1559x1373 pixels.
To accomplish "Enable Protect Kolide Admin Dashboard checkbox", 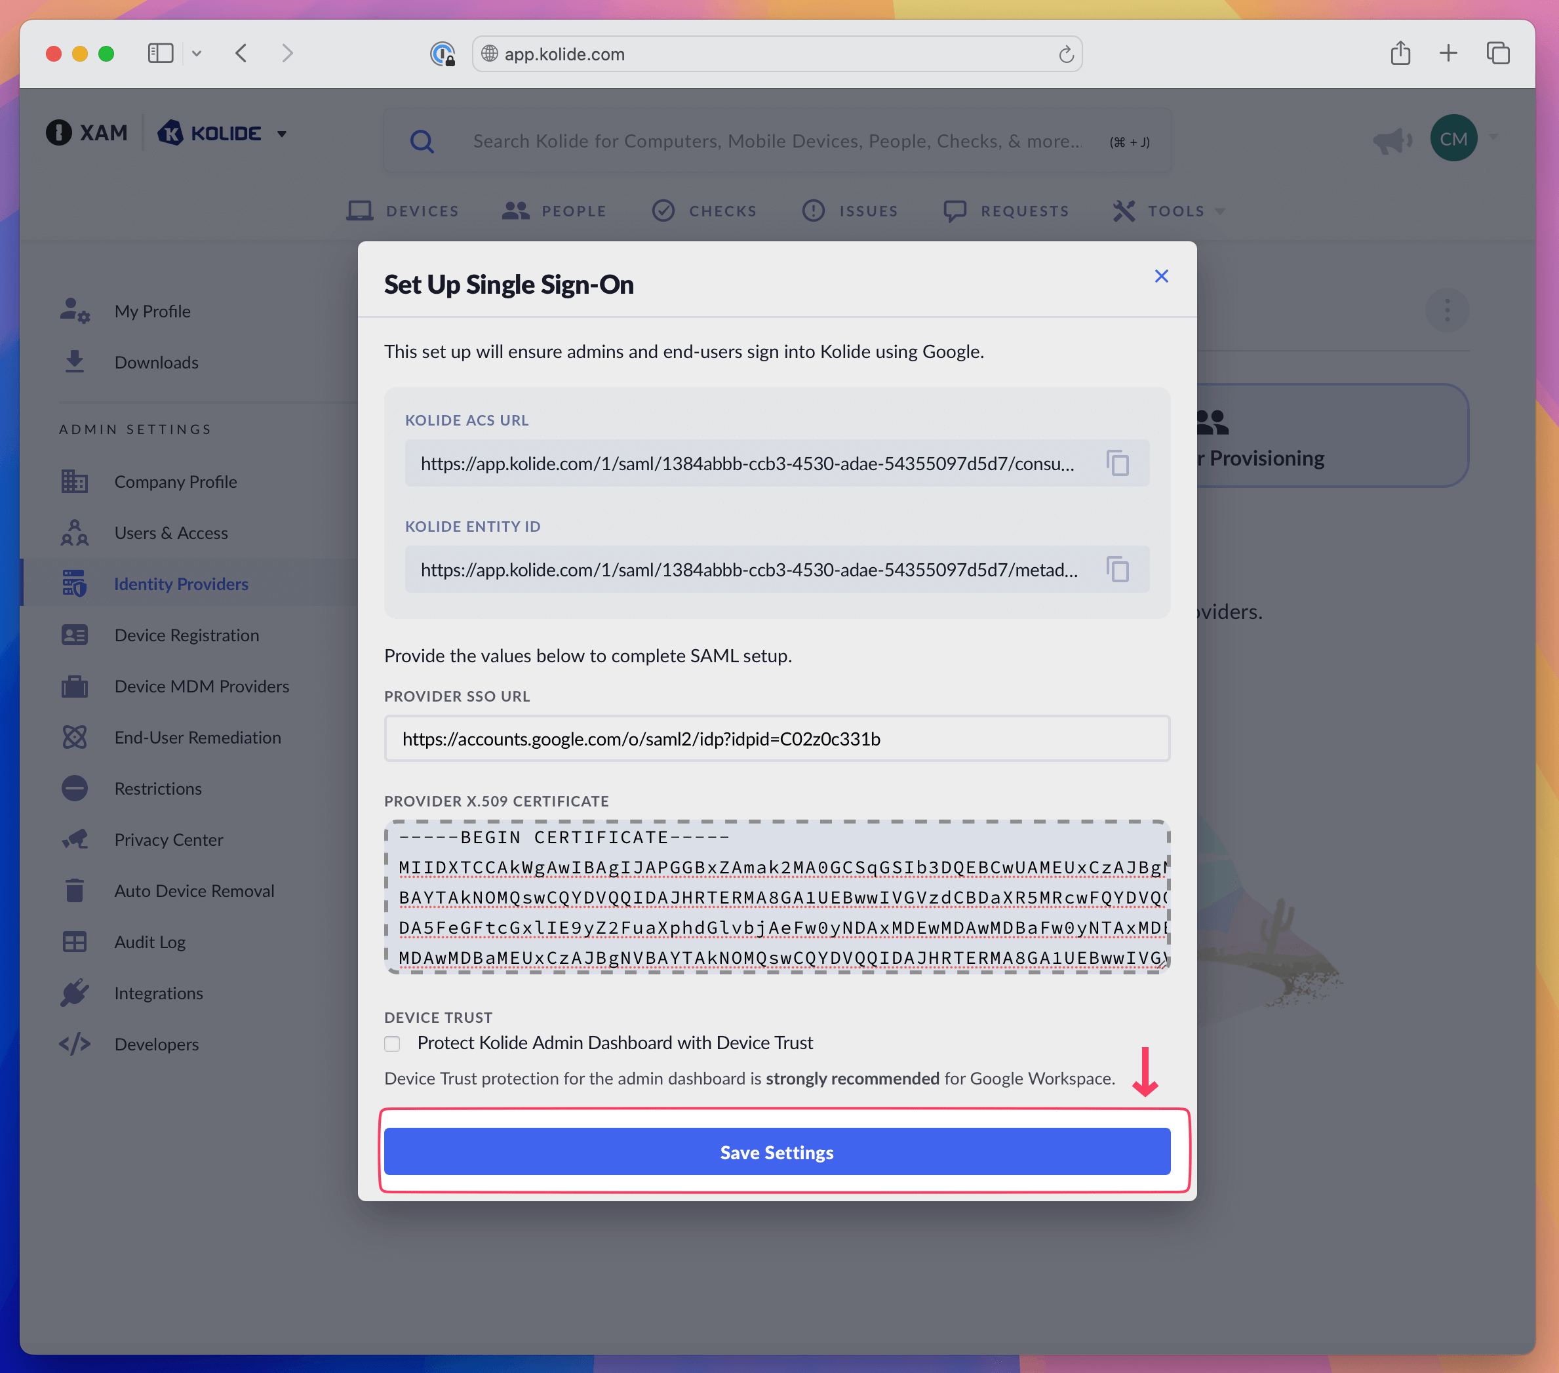I will [393, 1043].
